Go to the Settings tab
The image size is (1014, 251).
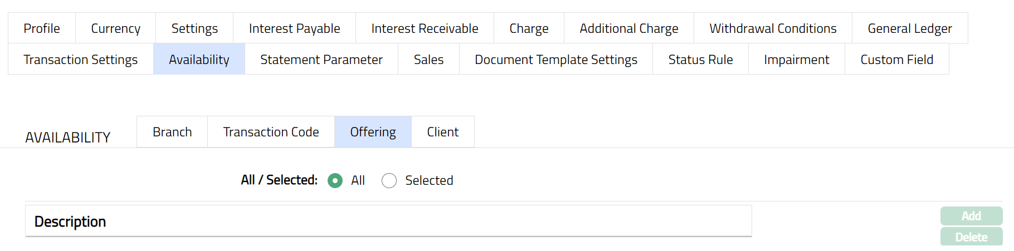tap(194, 28)
